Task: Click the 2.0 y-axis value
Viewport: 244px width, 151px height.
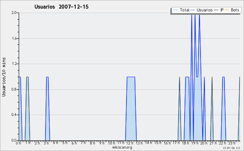Action: 14,13
